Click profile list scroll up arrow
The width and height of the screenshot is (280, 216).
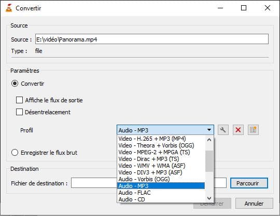[x=209, y=140]
